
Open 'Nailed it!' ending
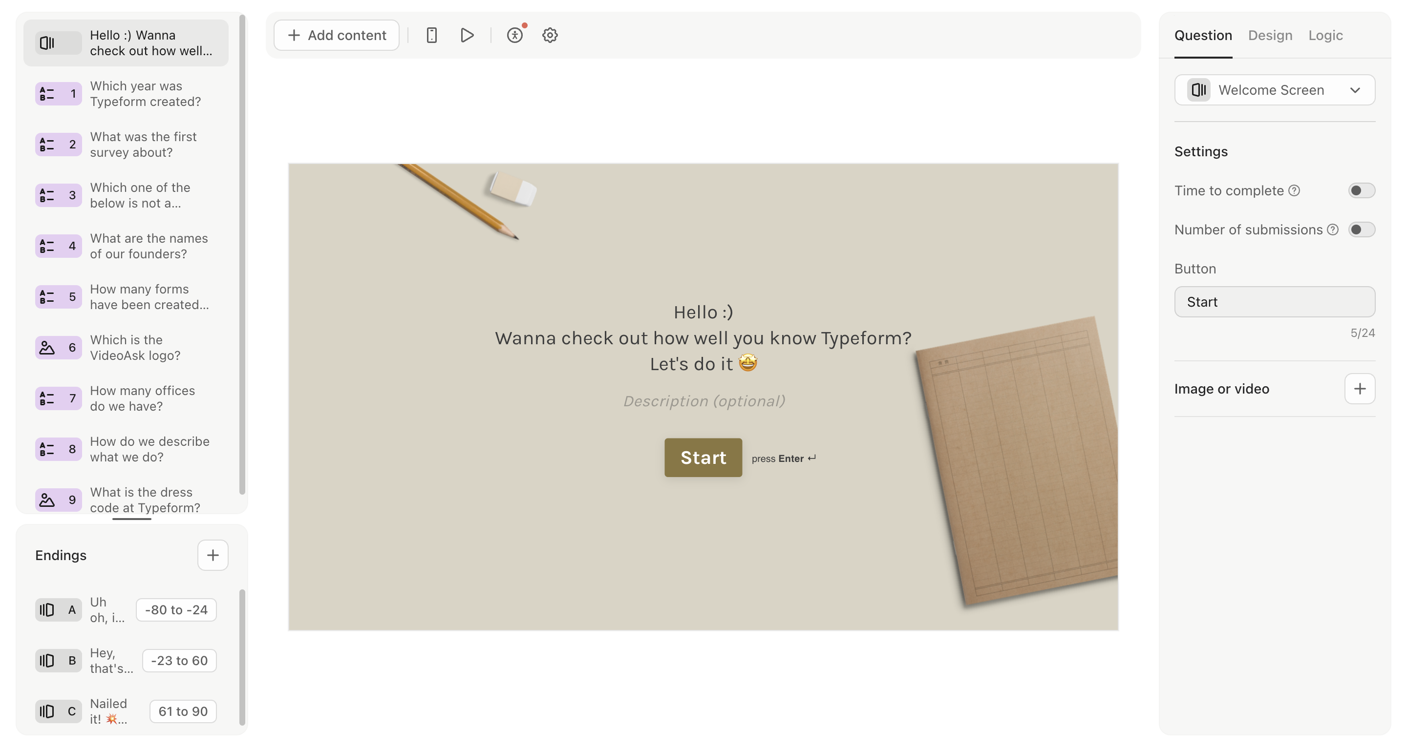(x=108, y=712)
